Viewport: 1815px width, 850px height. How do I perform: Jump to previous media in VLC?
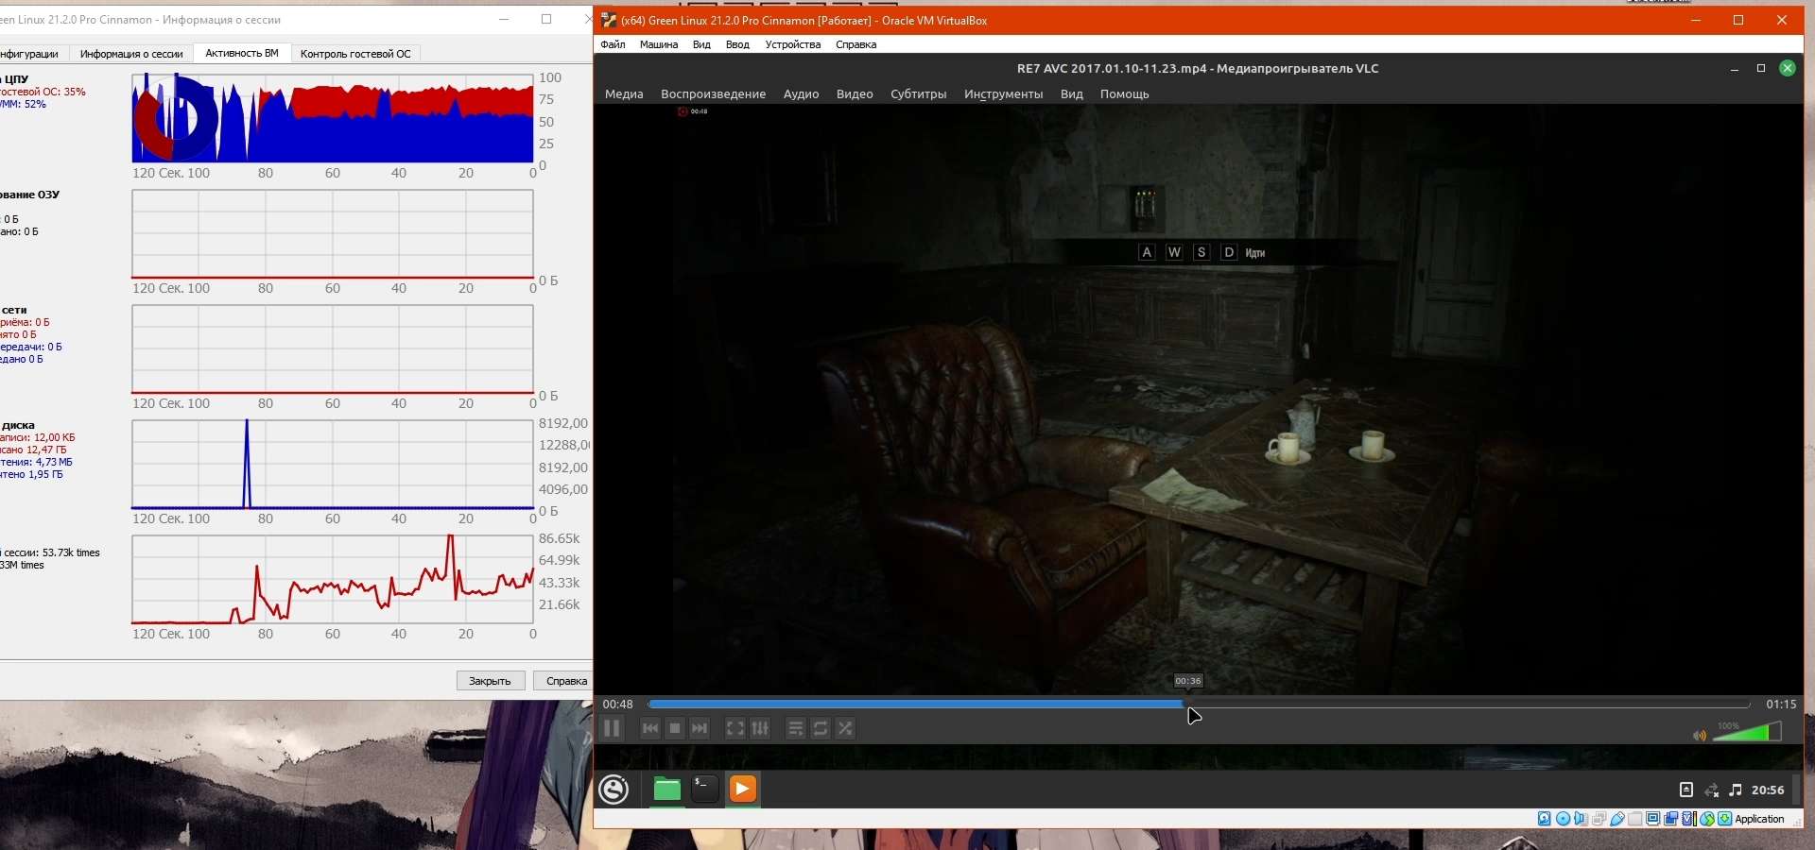point(649,728)
